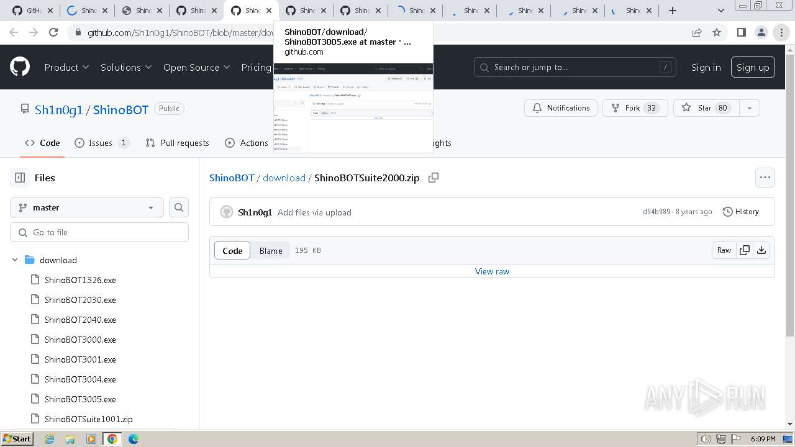Expand the Product menu

coord(66,67)
